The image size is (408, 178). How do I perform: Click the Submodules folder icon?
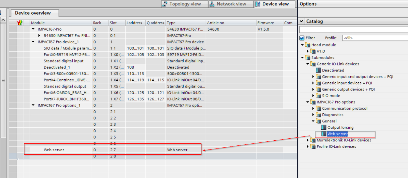308,58
